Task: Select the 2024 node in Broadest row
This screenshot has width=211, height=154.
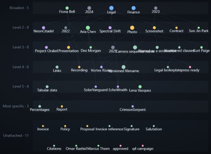Action: (x=89, y=8)
